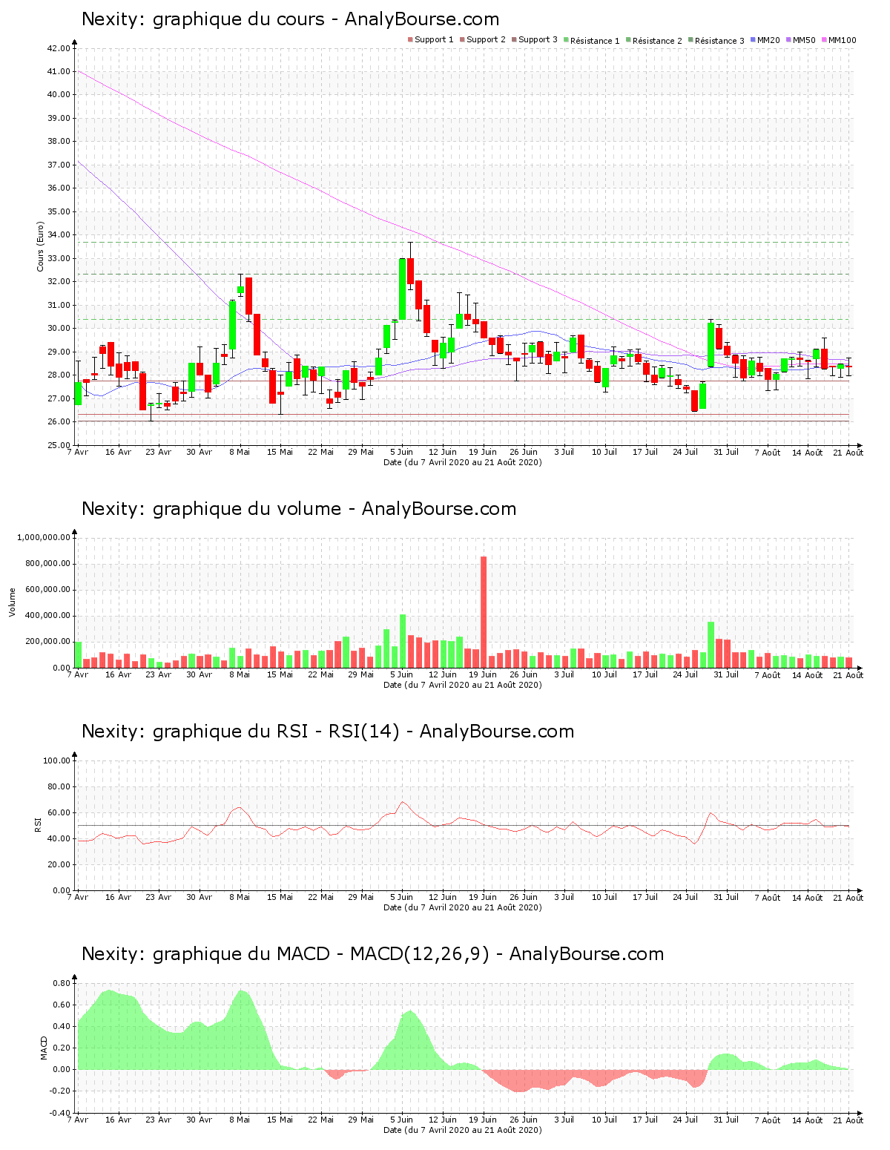Click the 34.00 price axis value
Screen dimensions: 890x1150
coord(58,235)
